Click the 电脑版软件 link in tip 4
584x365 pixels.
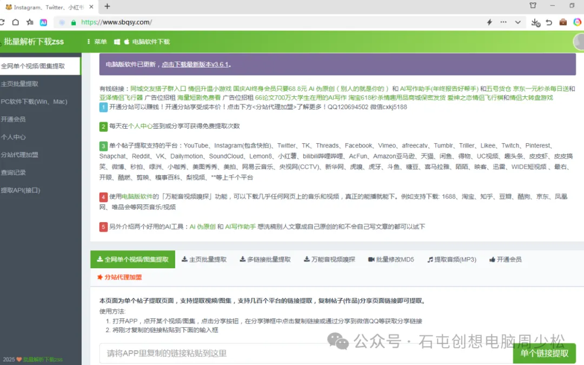pos(137,197)
